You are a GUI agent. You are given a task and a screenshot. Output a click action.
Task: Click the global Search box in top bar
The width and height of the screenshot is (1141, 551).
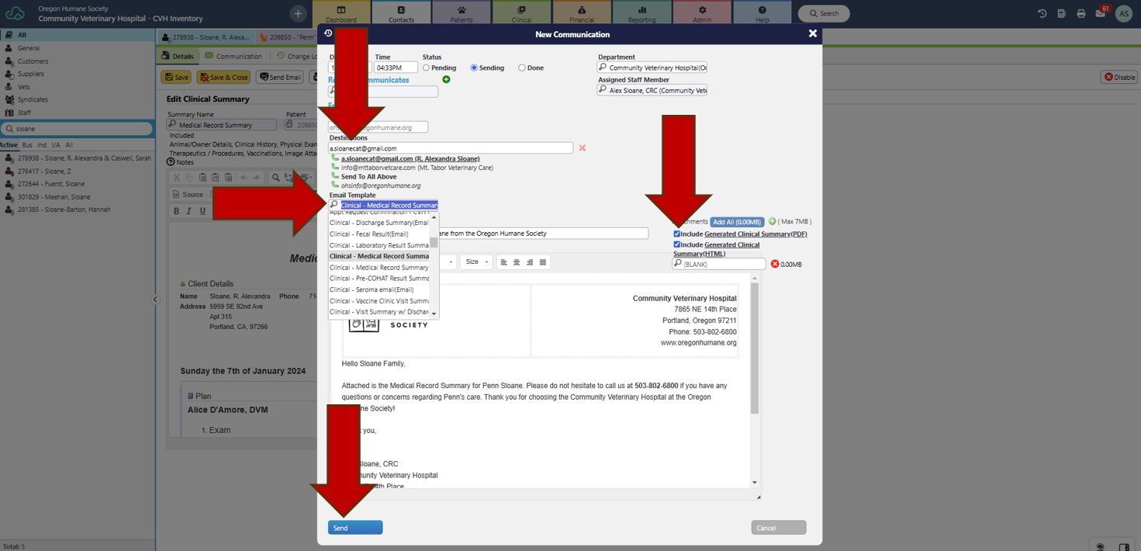coord(824,13)
